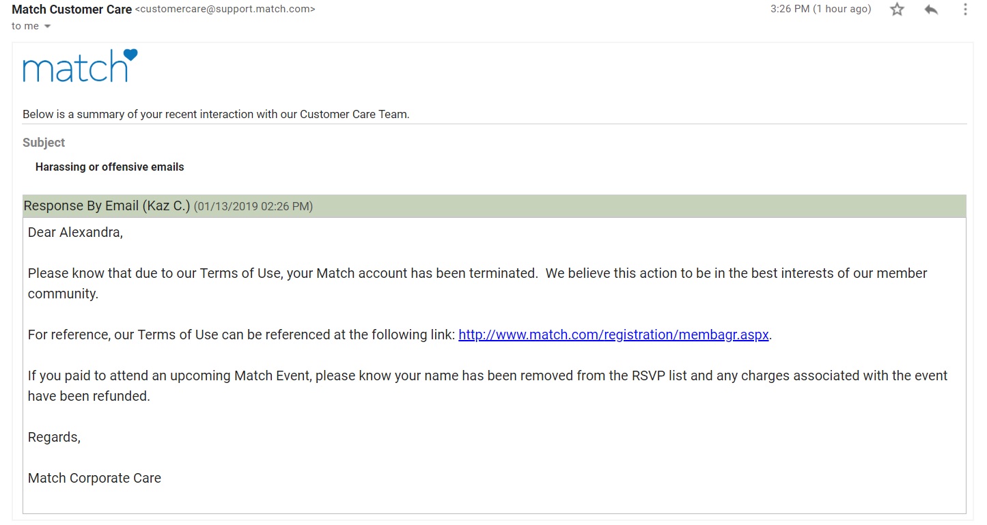Click the Match Event refund paragraph
The width and height of the screenshot is (987, 525).
pyautogui.click(x=488, y=386)
